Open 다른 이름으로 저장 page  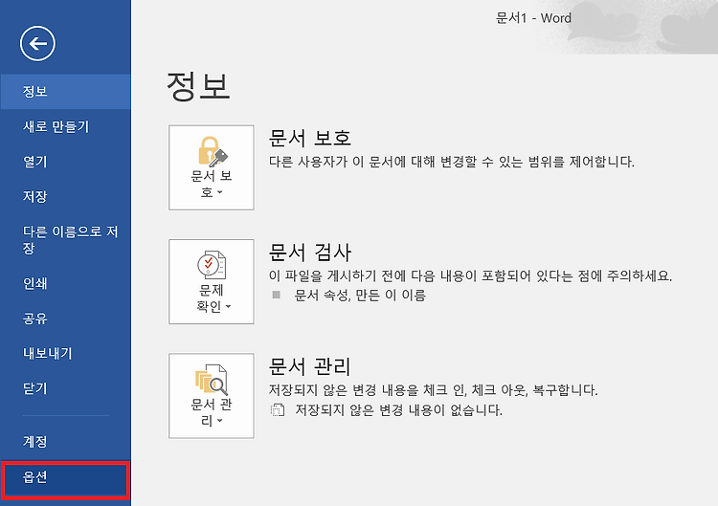pos(65,240)
